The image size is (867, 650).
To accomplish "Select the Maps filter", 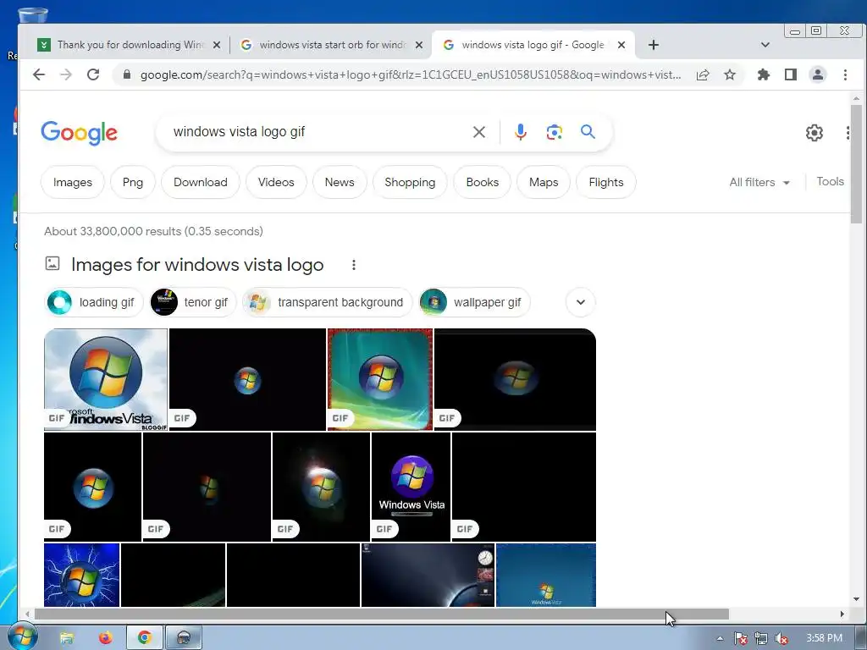I will [544, 183].
